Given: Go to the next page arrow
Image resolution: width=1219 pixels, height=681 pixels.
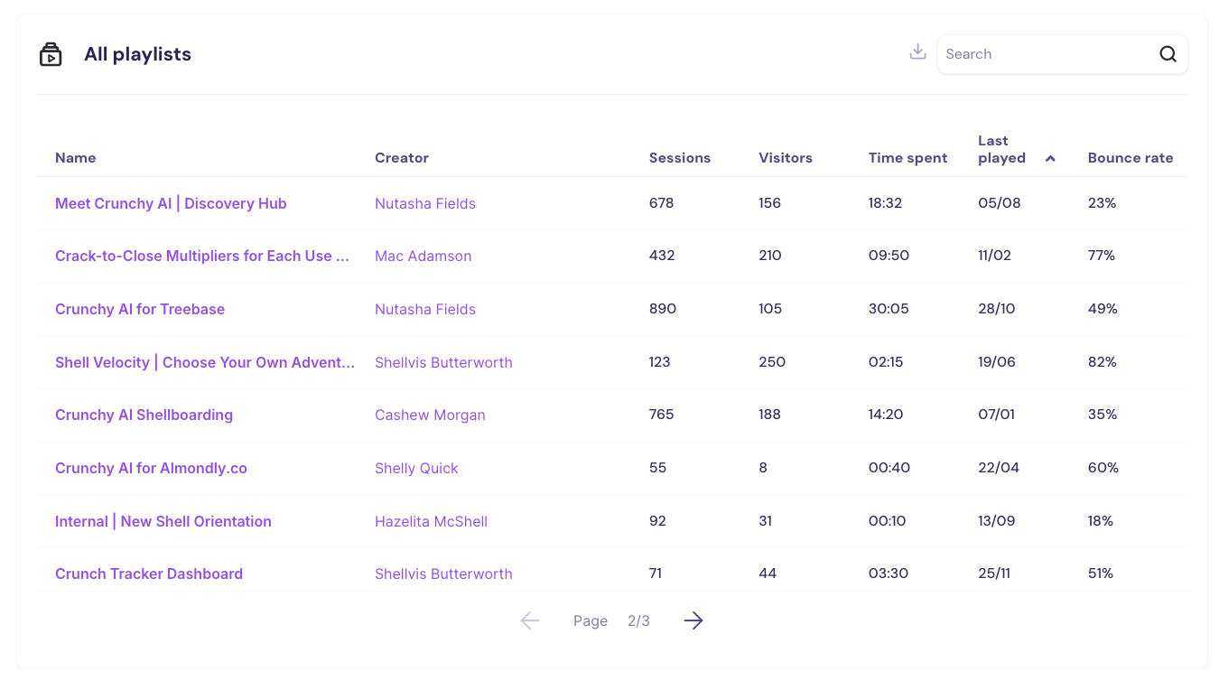Looking at the screenshot, I should click(x=693, y=620).
